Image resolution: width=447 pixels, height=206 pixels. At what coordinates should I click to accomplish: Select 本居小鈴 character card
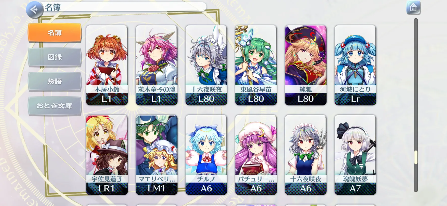[107, 65]
